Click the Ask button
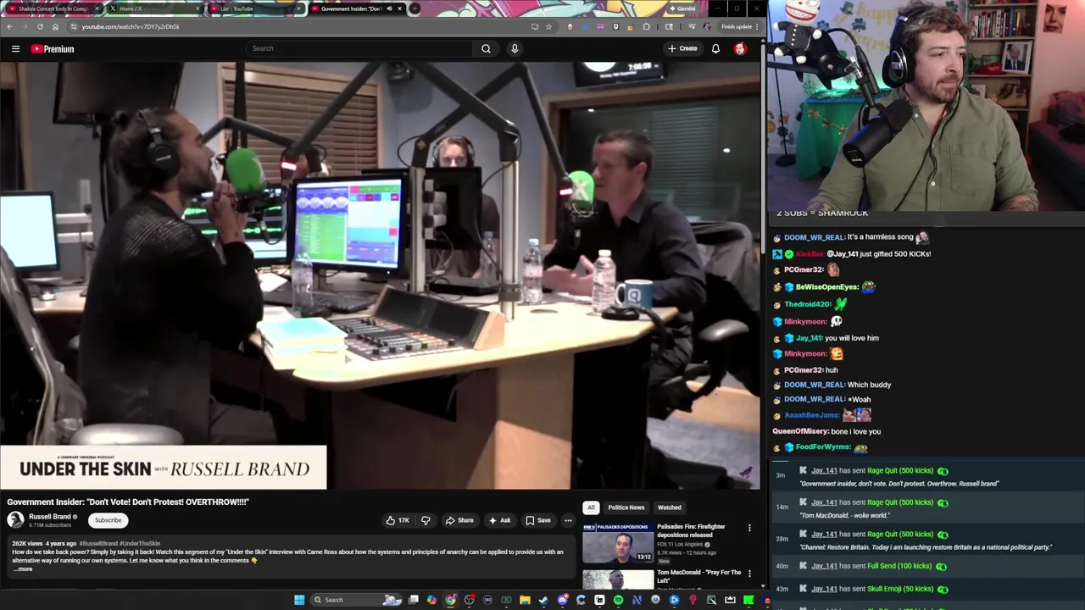The image size is (1085, 610). point(499,520)
